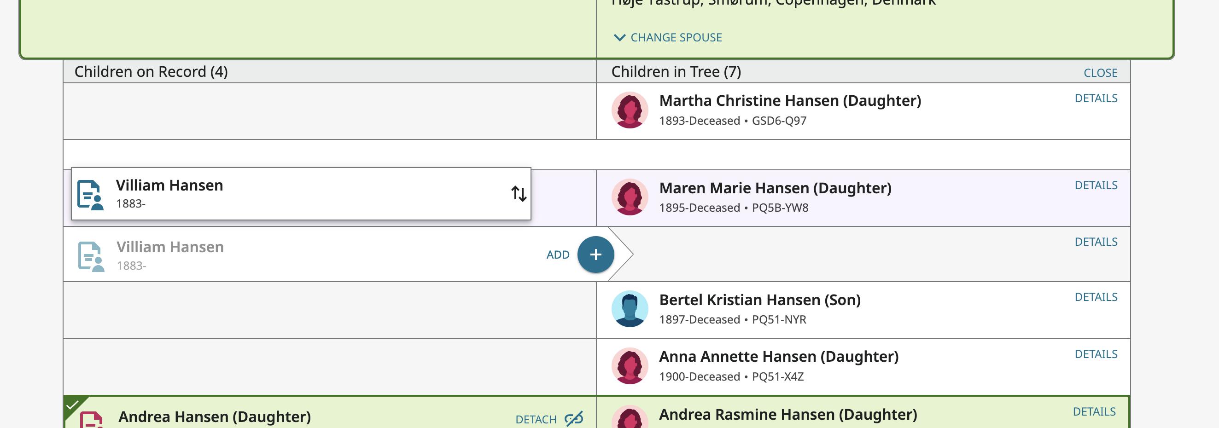Open DETAILS for Martha Christine Hansen
This screenshot has height=428, width=1219.
[1096, 98]
